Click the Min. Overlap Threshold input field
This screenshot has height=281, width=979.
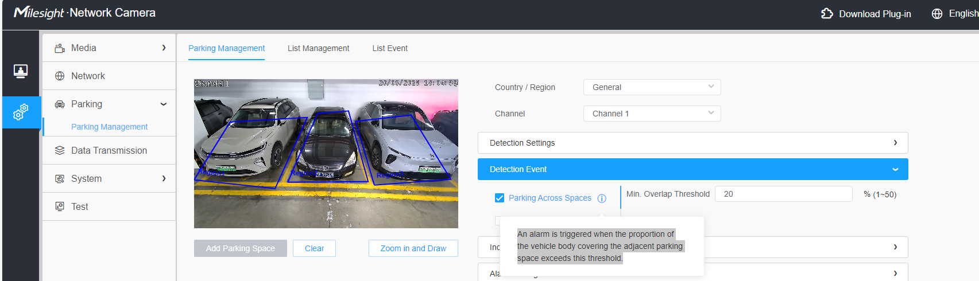(783, 194)
